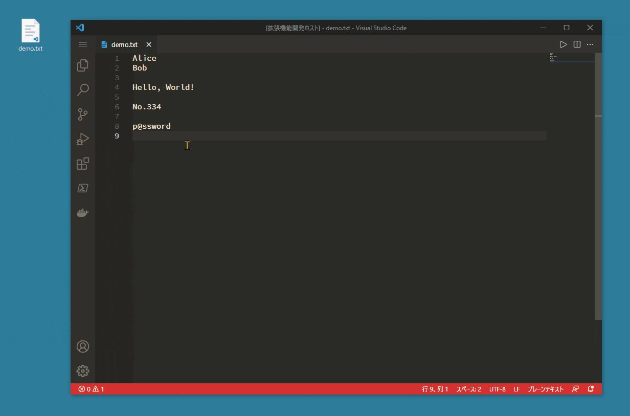The image size is (630, 416).
Task: Click the minimap code preview
Action: pos(554,57)
